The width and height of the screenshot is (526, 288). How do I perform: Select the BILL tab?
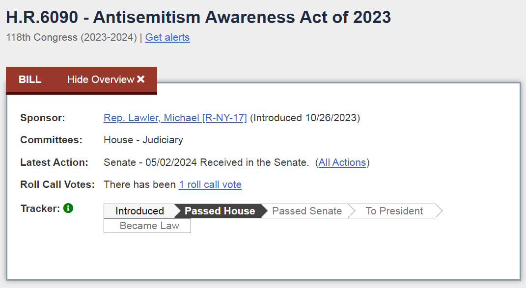pyautogui.click(x=30, y=79)
